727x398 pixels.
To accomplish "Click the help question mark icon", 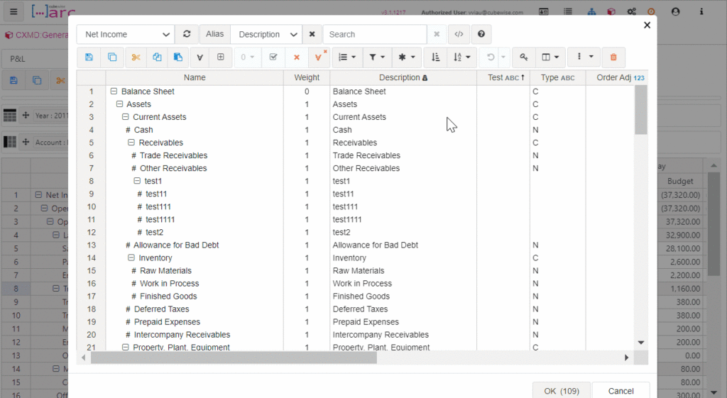I will point(481,34).
